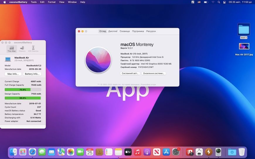Switch to the Сховище tab
This screenshot has height=159, width=255.
tap(125, 31)
